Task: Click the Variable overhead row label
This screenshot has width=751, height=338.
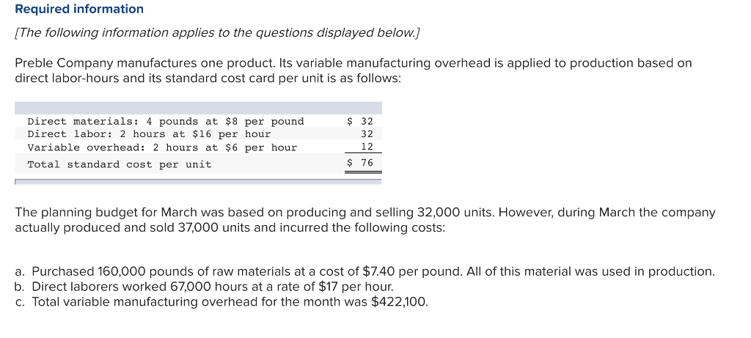Action: coord(162,147)
